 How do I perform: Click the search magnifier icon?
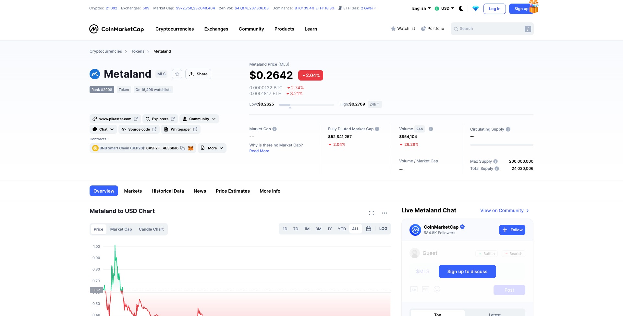(456, 29)
